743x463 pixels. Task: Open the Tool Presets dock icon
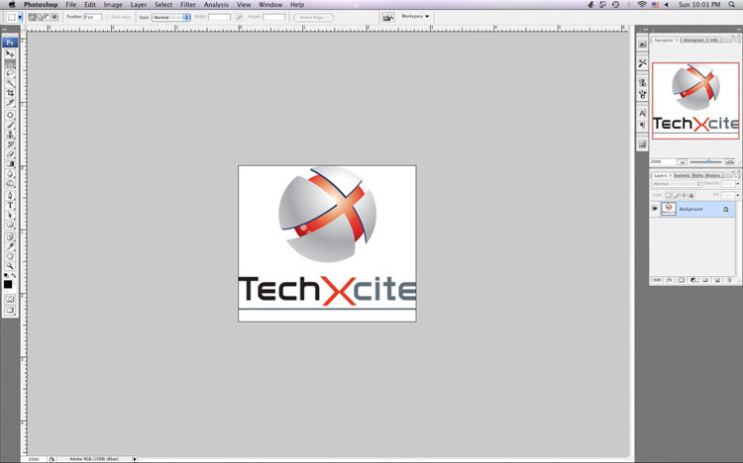coord(642,63)
